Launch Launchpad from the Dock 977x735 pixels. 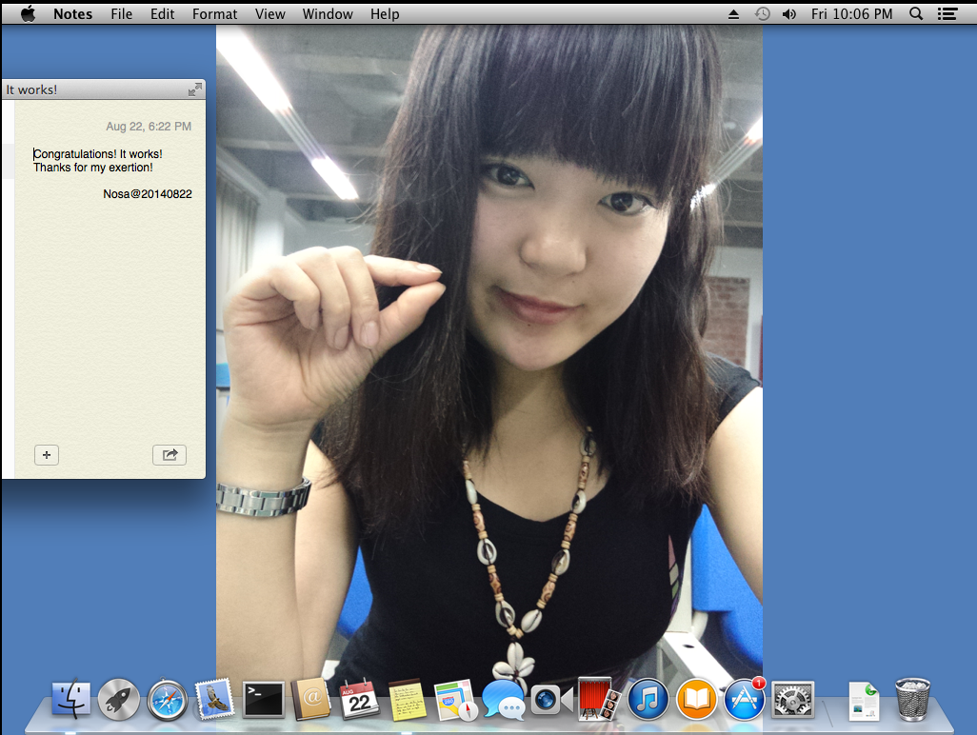[119, 699]
